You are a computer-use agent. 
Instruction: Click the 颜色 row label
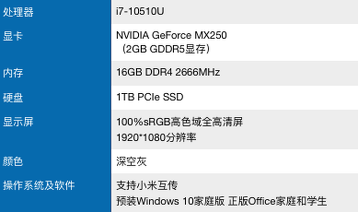pos(13,161)
